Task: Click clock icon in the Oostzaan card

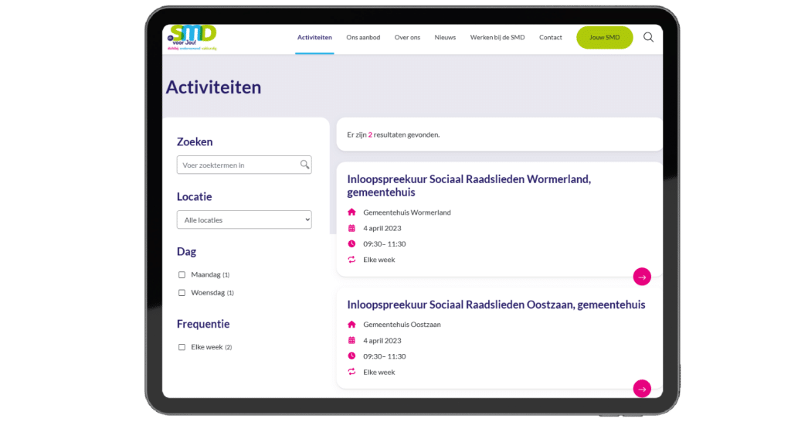Action: click(x=351, y=356)
